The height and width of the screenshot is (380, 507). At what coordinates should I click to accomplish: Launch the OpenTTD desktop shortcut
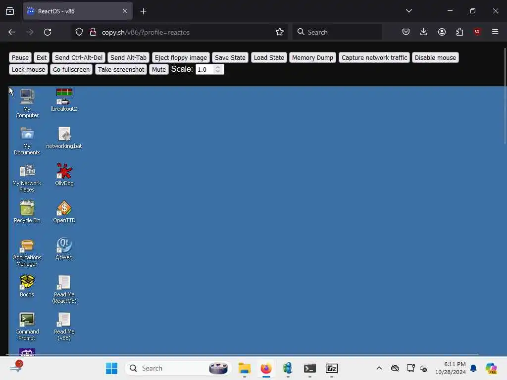point(64,212)
